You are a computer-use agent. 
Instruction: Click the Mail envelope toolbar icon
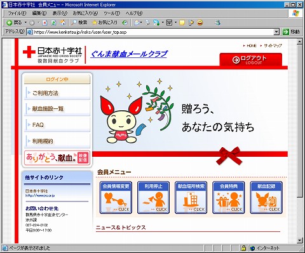coord(137,22)
